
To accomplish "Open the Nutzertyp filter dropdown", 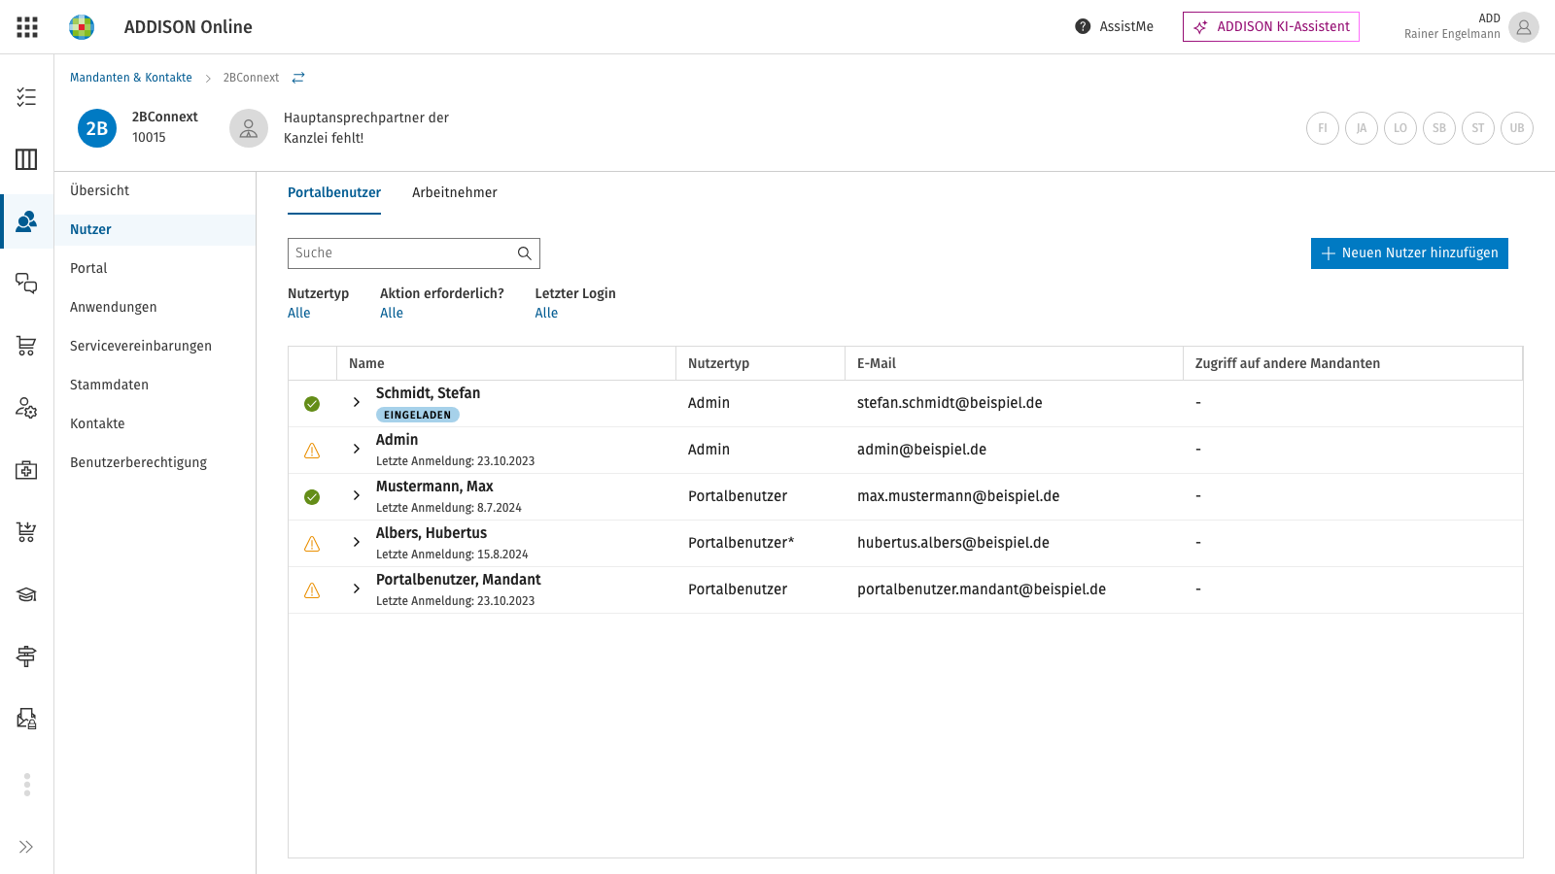I will 299,313.
